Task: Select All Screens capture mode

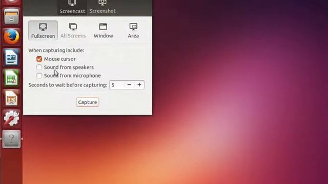Action: 73,31
